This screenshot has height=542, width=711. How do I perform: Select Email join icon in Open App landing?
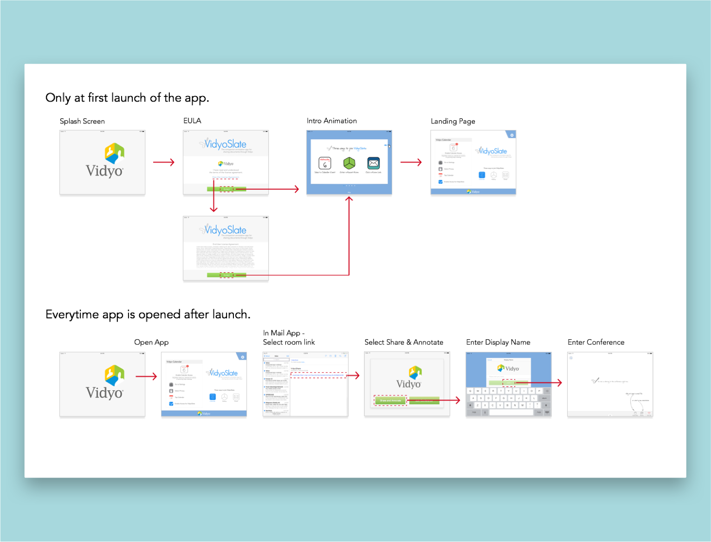click(236, 397)
